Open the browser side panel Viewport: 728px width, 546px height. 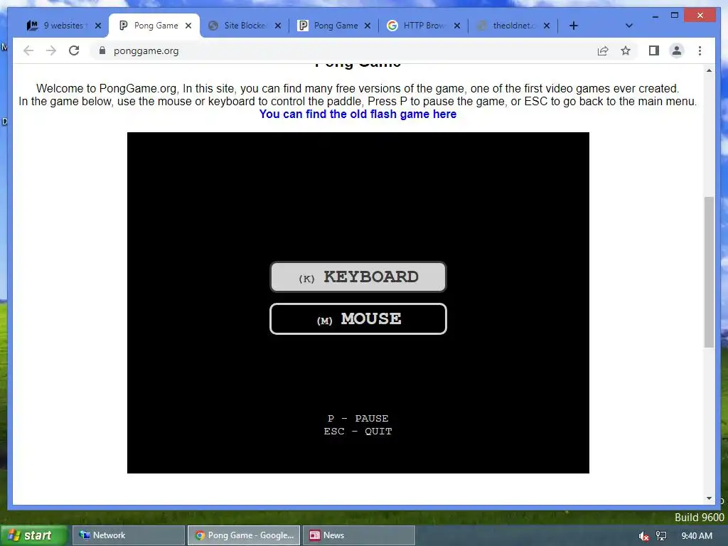click(654, 50)
